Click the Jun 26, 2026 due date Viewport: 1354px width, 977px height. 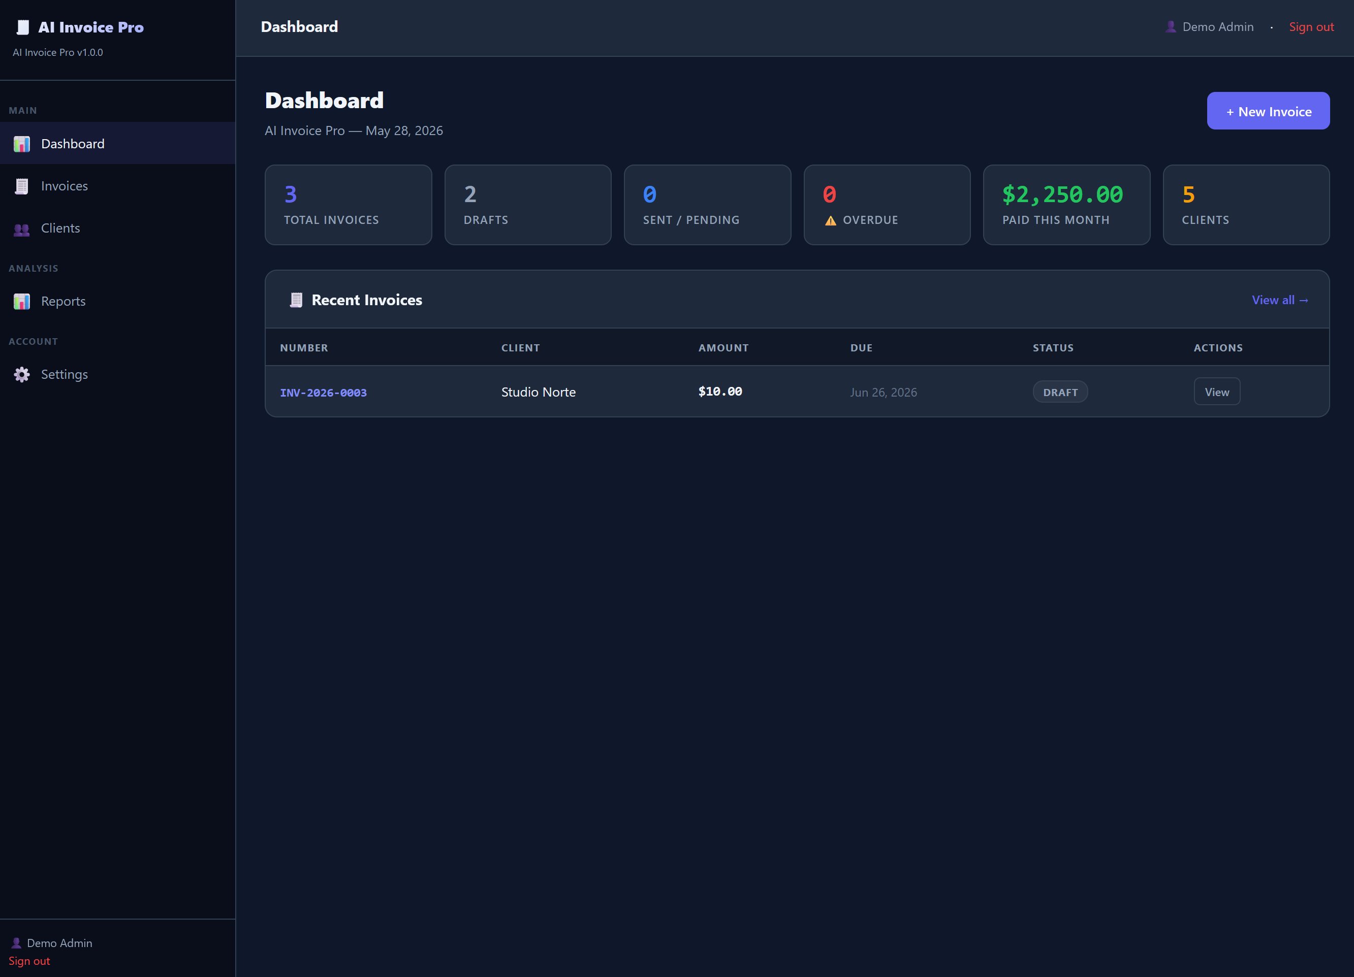[884, 392]
